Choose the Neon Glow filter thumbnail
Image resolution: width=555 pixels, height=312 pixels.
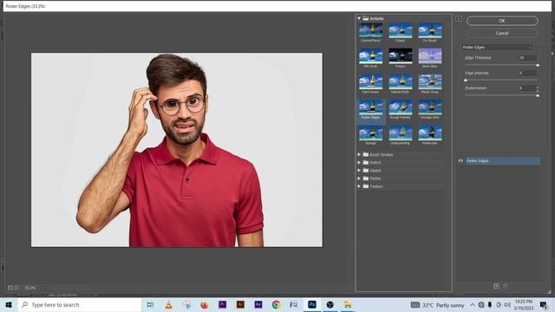(x=430, y=55)
